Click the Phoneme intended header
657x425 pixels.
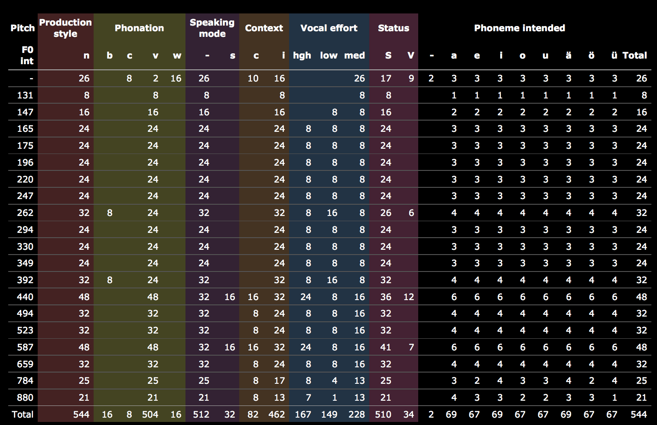click(520, 28)
